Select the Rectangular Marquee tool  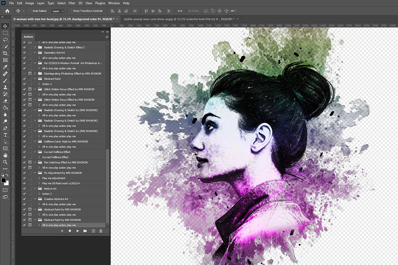pos(5,33)
